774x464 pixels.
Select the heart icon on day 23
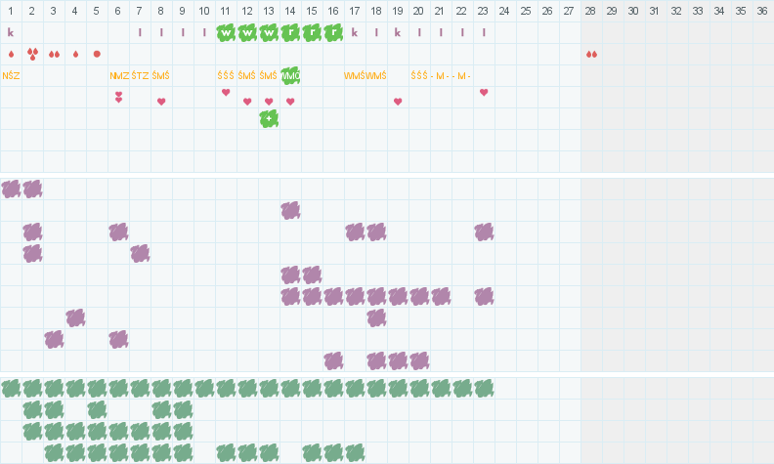pos(484,93)
